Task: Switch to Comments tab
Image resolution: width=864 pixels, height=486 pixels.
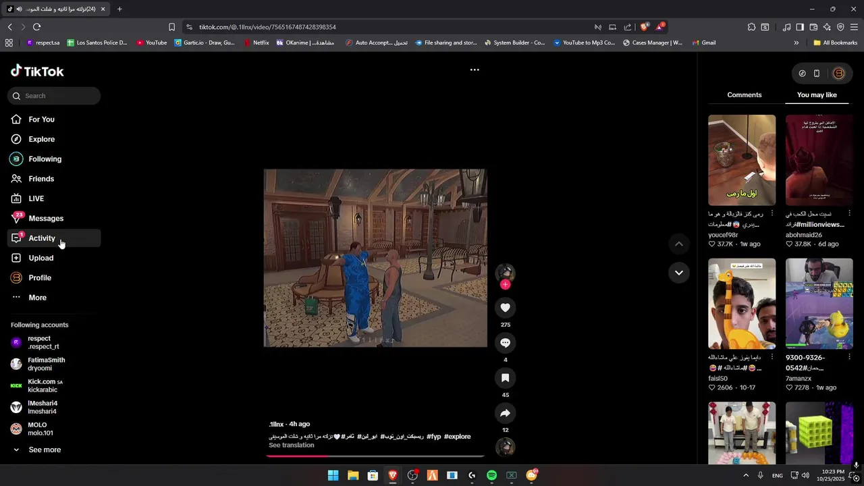Action: pyautogui.click(x=745, y=95)
